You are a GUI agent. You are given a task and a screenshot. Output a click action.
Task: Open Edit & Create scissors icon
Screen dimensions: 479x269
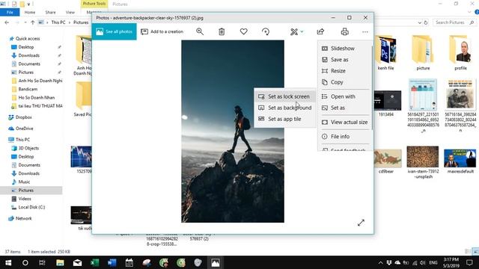tap(294, 31)
